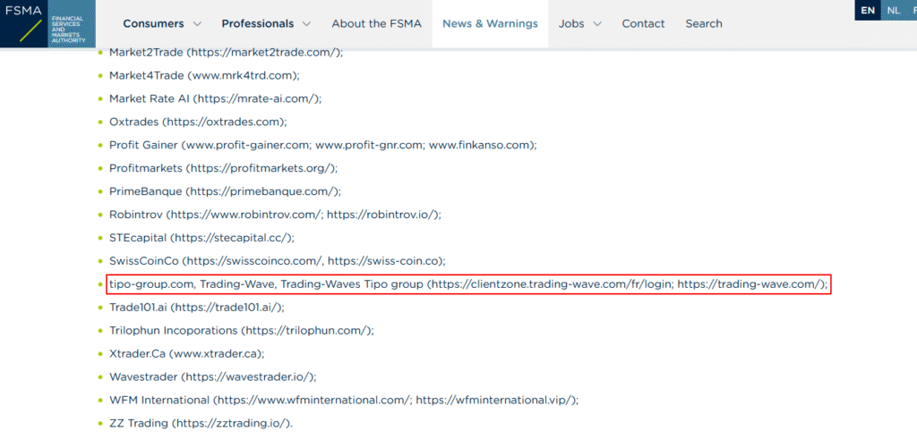The height and width of the screenshot is (448, 917).
Task: Switch language to NL
Action: click(x=892, y=10)
